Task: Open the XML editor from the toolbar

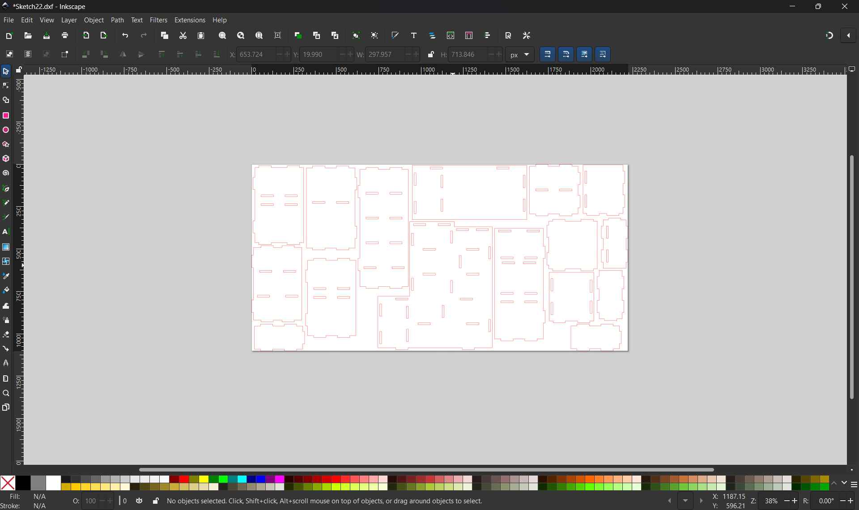Action: (x=451, y=35)
